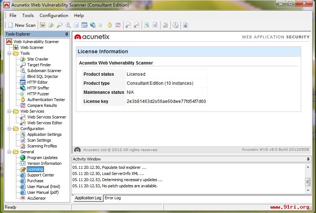
Task: Open Scanning Profiles from the toolbar icon
Action: tap(165, 25)
